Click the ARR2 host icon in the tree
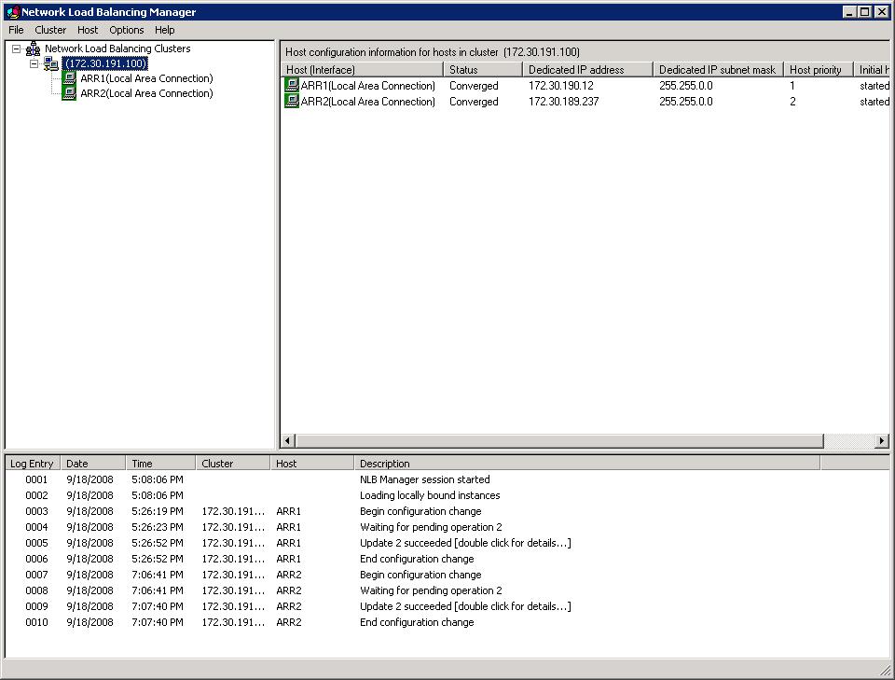Viewport: 895px width, 680px height. [x=69, y=94]
